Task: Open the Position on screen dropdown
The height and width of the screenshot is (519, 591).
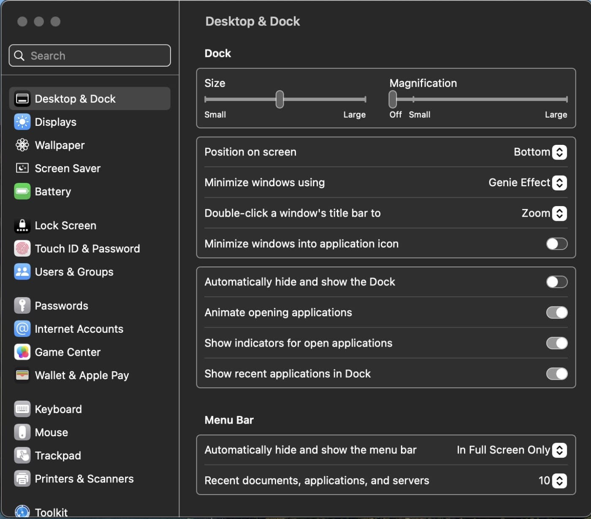Action: (559, 152)
